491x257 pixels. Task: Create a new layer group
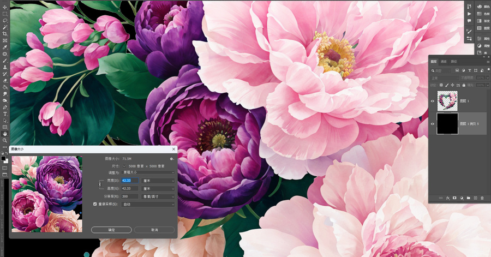click(469, 198)
